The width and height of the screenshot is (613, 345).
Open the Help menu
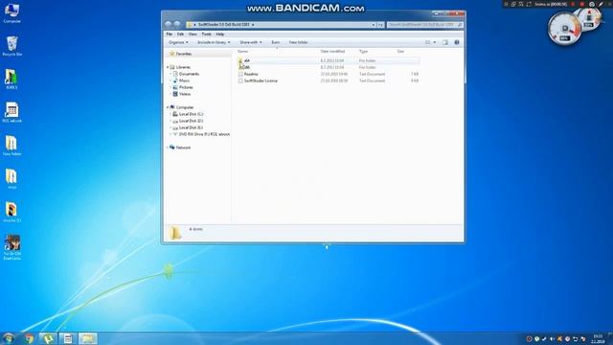(x=220, y=34)
